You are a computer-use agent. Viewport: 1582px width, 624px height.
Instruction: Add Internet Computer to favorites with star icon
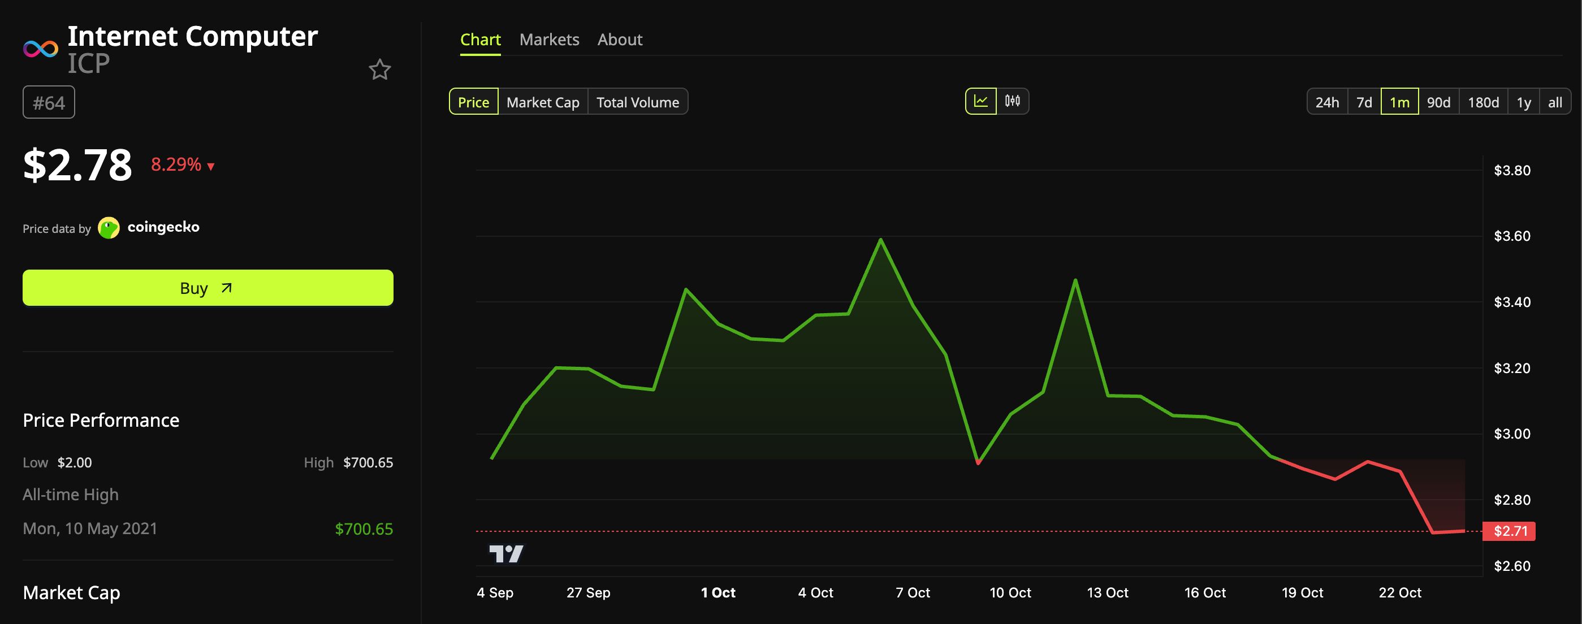click(379, 70)
